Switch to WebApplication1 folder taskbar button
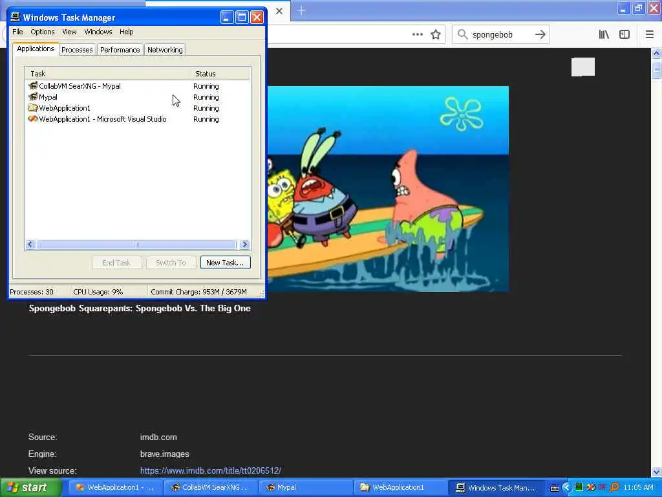The width and height of the screenshot is (662, 497). click(400, 487)
